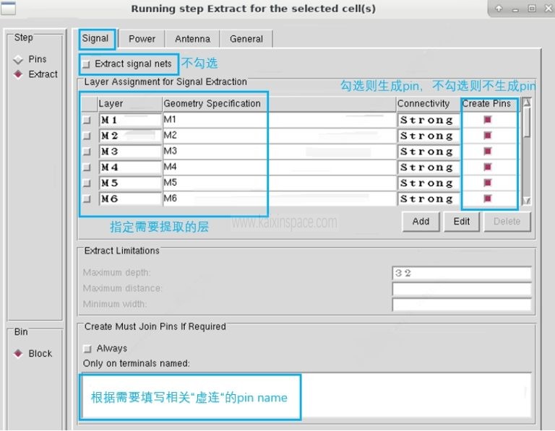Check the Always must join pins option
Image resolution: width=555 pixels, height=431 pixels.
(x=87, y=349)
